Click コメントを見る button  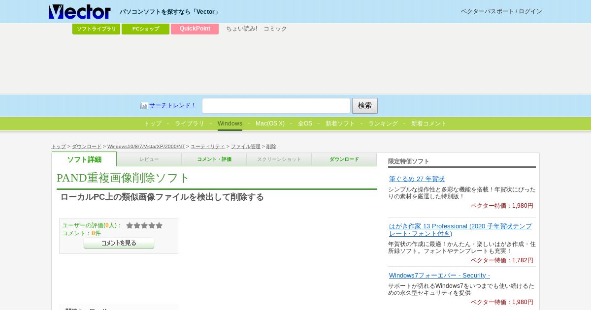pyautogui.click(x=119, y=243)
